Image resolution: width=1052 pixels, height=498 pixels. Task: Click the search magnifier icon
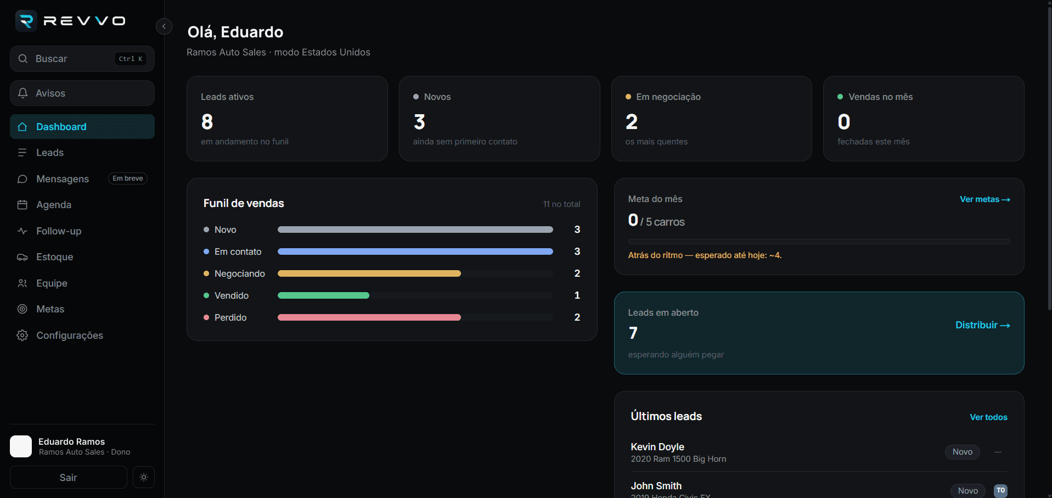22,59
